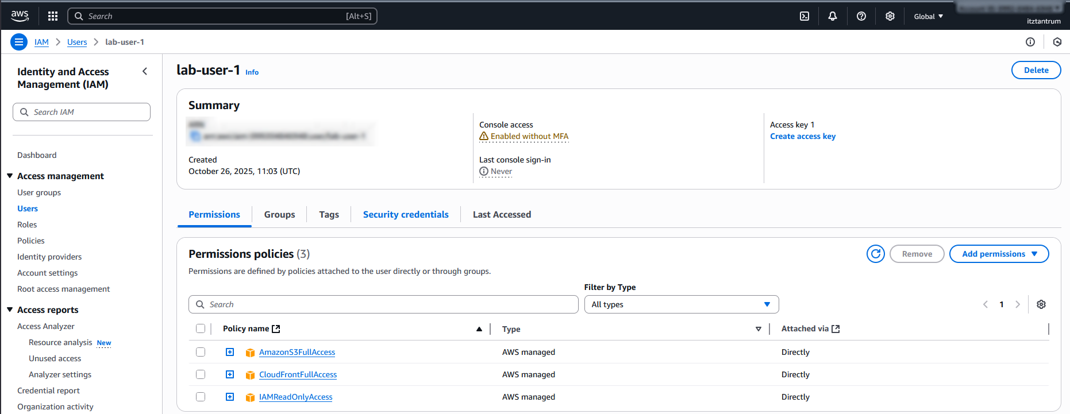The image size is (1070, 414).
Task: Click the MFA warning triangle icon
Action: pos(484,136)
